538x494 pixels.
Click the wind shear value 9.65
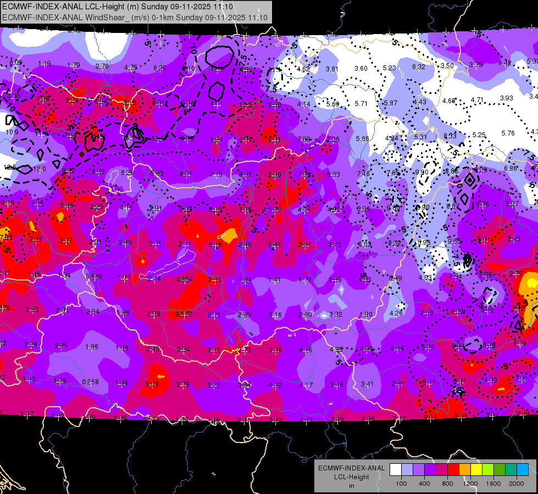[x=454, y=242]
